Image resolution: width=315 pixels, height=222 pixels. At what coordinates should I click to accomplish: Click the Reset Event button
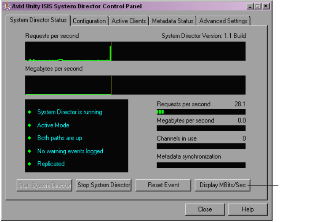[163, 185]
